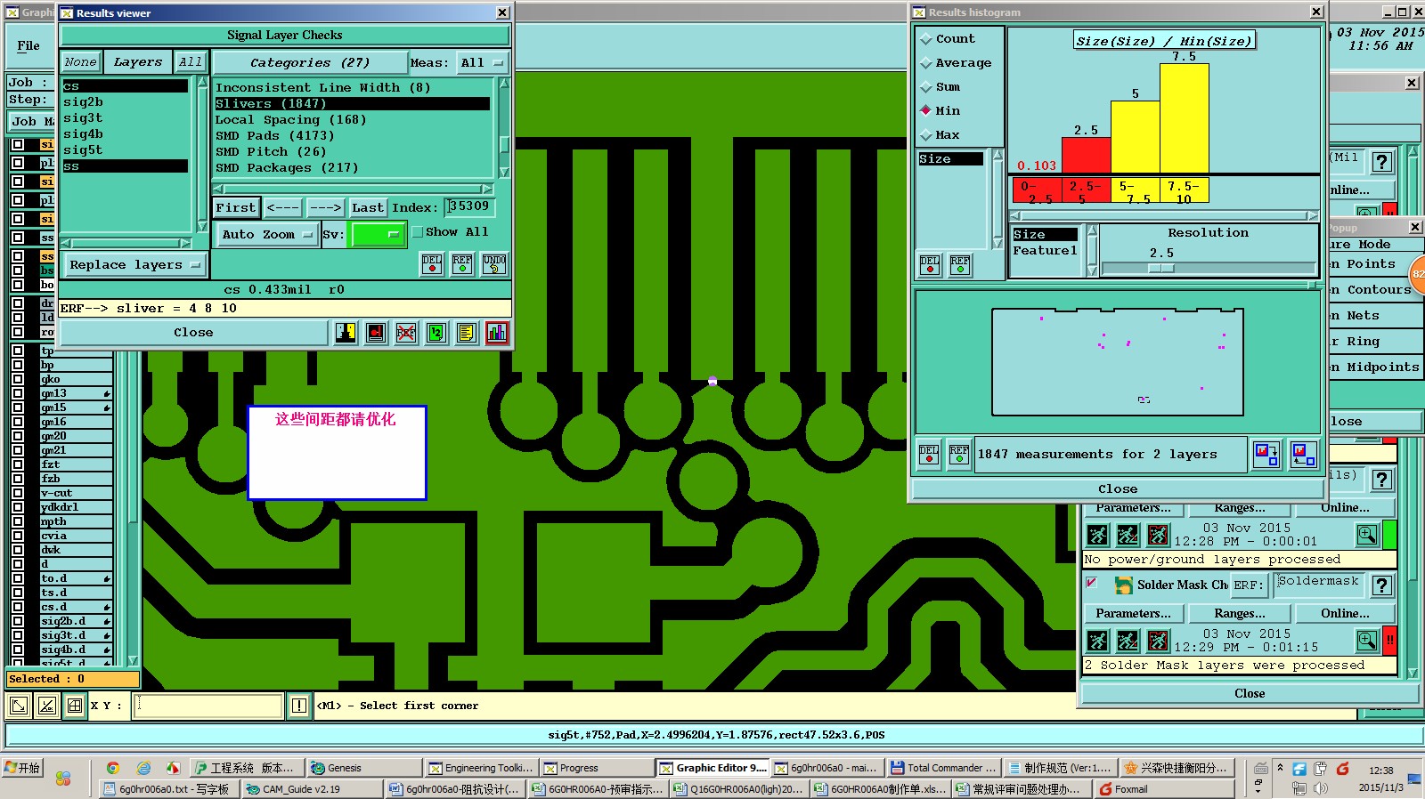This screenshot has height=799, width=1425.
Task: Click magnifier icon on Solder Mask results row
Action: click(x=1367, y=641)
